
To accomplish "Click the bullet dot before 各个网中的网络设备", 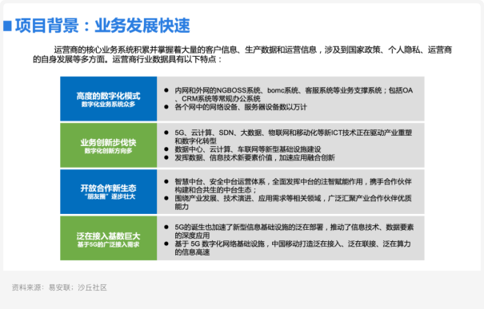I will pos(166,107).
